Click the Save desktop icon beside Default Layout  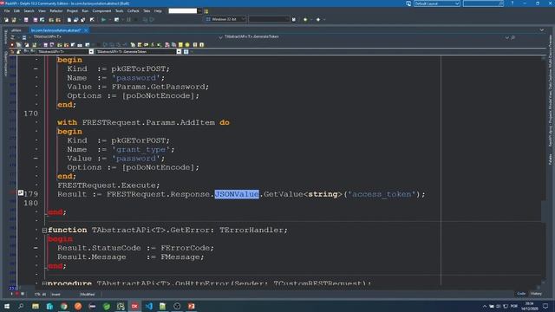[408, 3]
